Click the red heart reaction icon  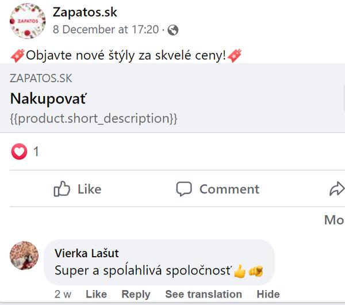point(19,152)
